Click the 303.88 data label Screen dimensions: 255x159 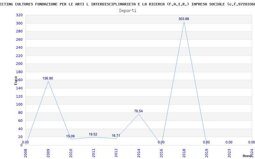184,19
